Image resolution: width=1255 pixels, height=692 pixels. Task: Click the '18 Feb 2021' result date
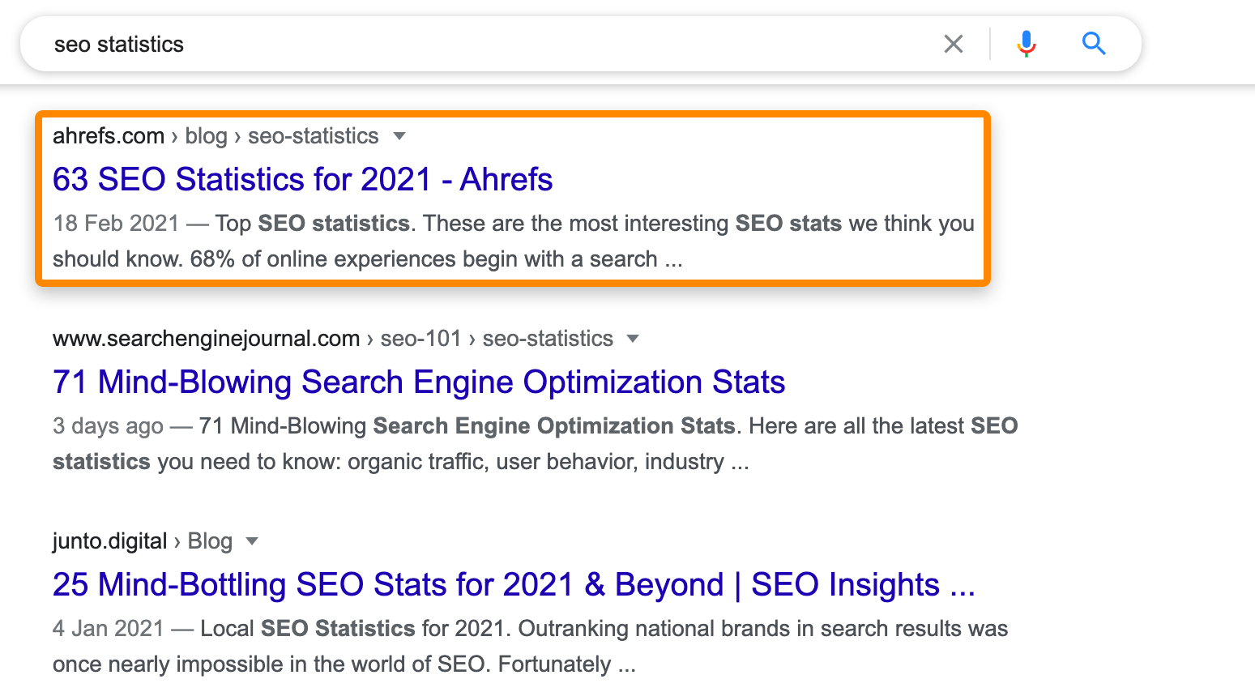pos(116,224)
